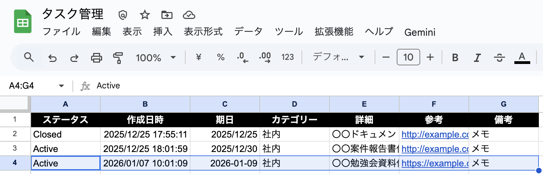Screen dimensions: 543x174
Task: Open the name box dropdown arrow
Action: tap(61, 86)
